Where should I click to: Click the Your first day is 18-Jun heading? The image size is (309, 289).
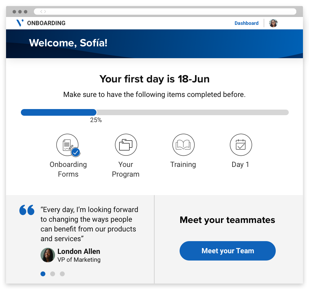(154, 79)
